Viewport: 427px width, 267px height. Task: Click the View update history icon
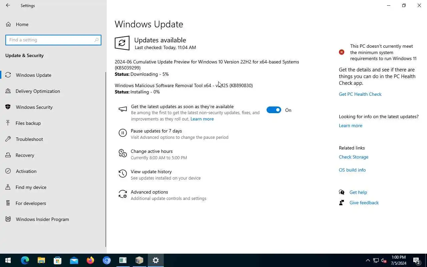point(123,174)
